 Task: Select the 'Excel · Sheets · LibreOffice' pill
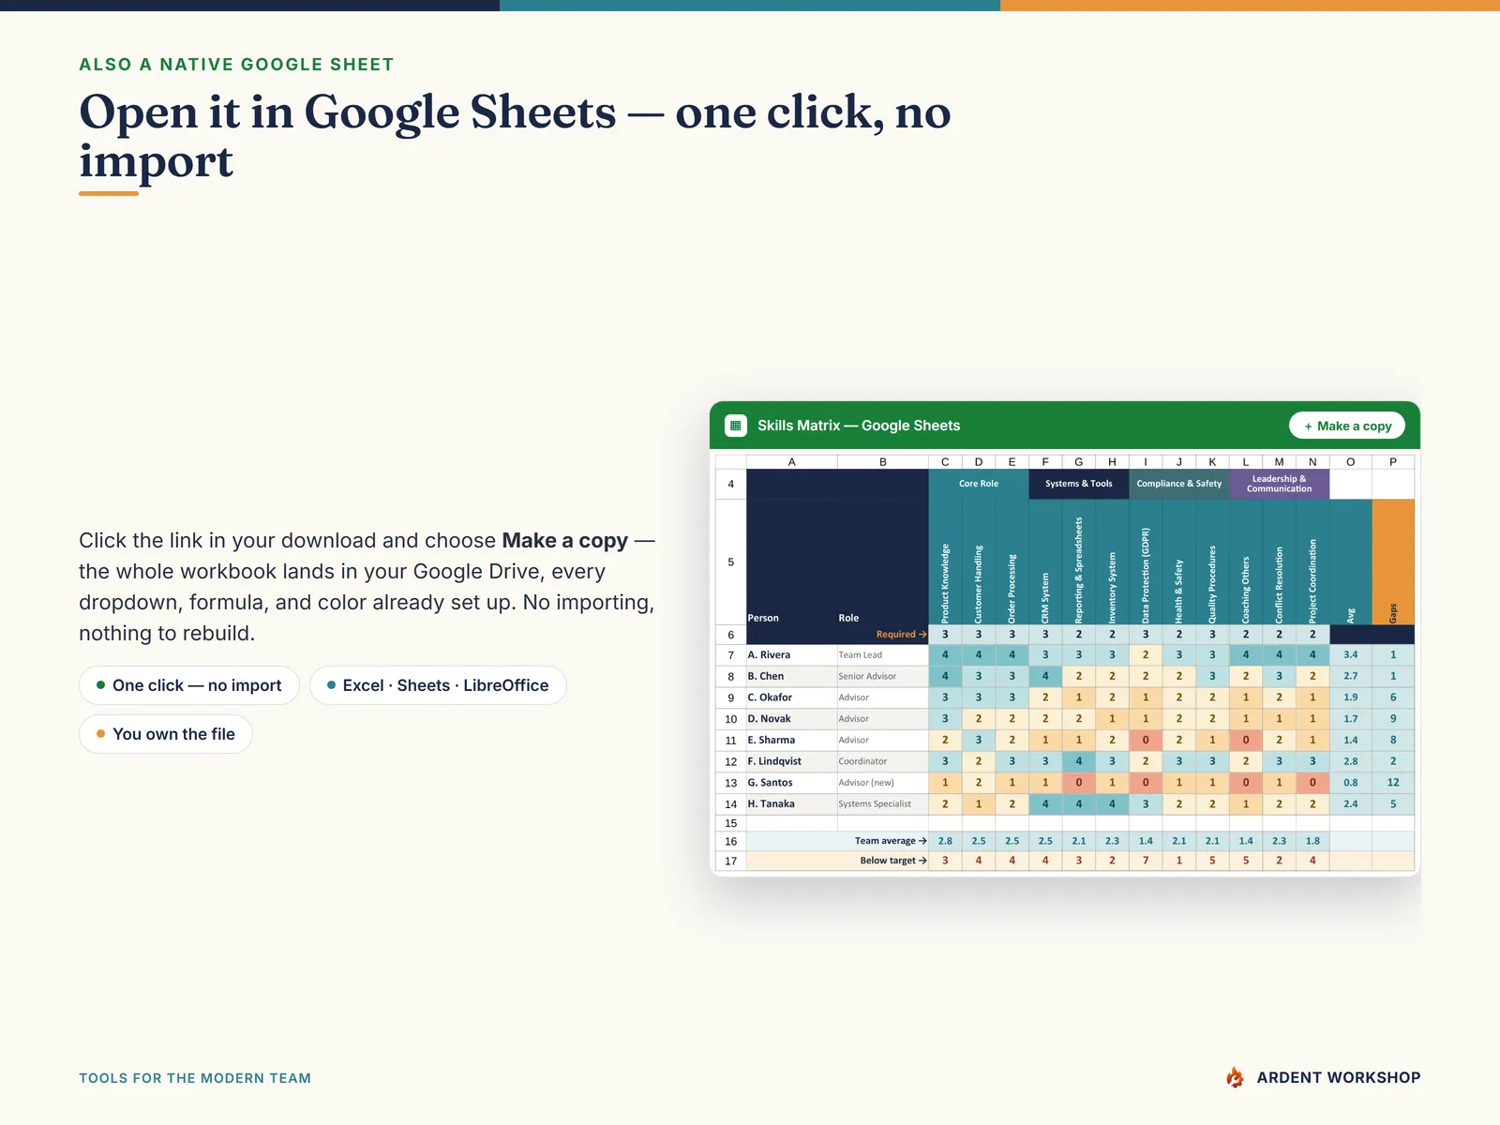click(438, 685)
